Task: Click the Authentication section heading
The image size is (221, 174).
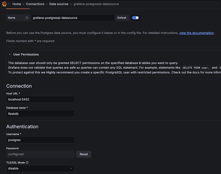Action: 22,127
